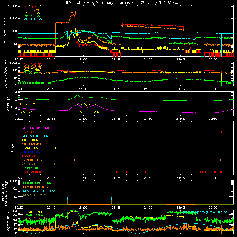
Task: Click the BAD_PACKETS flag label
Action: (32, 172)
